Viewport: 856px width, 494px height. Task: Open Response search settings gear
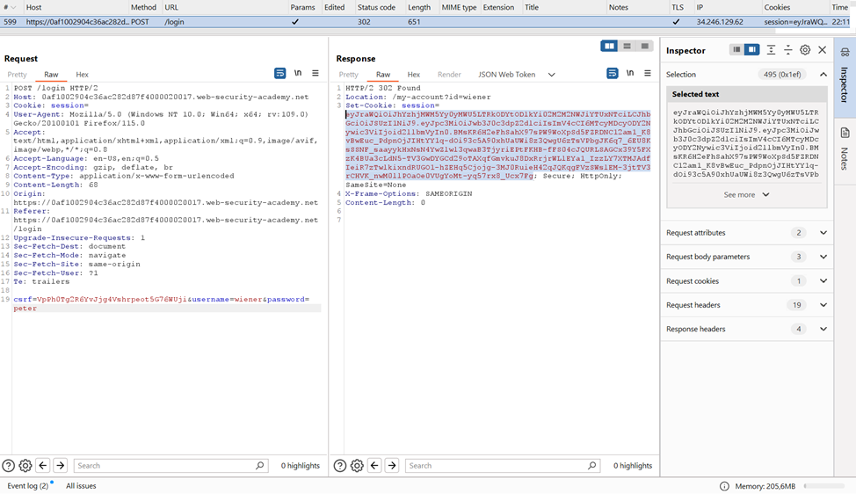357,466
